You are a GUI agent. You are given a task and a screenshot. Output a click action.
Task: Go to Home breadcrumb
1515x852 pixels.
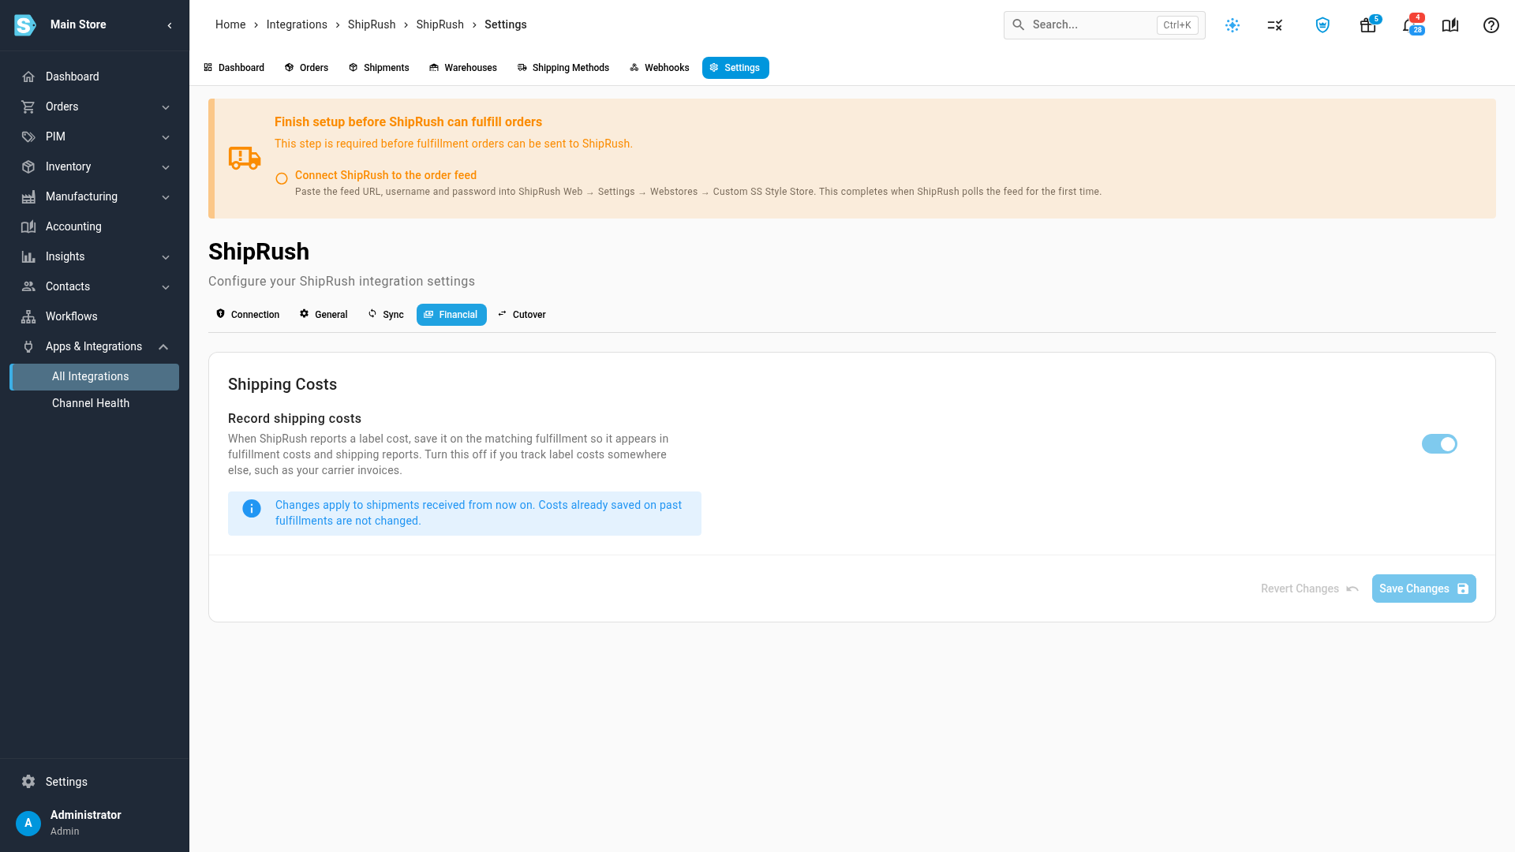pos(230,24)
